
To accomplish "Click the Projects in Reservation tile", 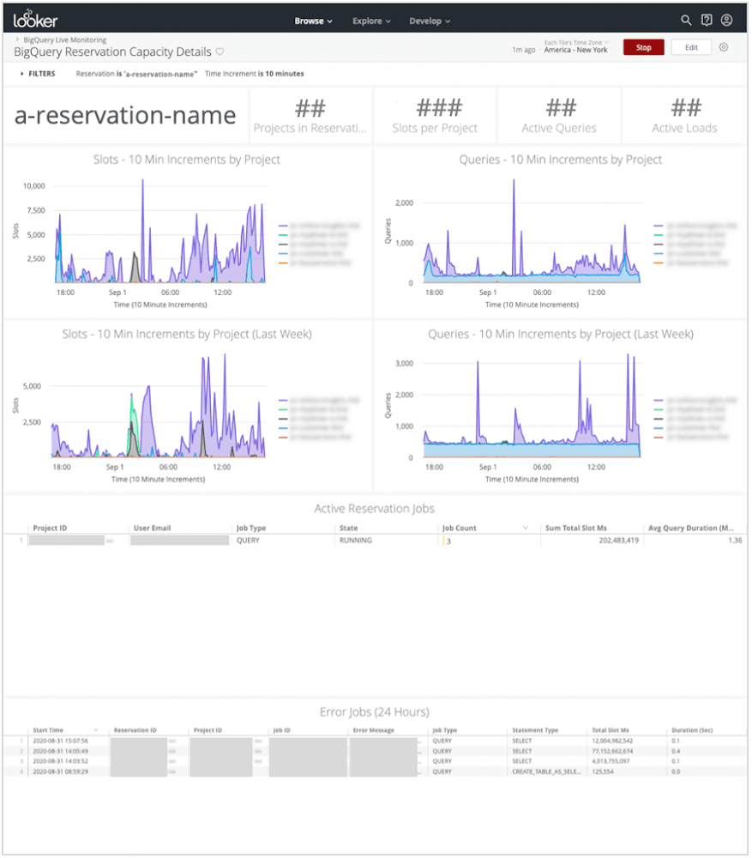I will click(310, 116).
